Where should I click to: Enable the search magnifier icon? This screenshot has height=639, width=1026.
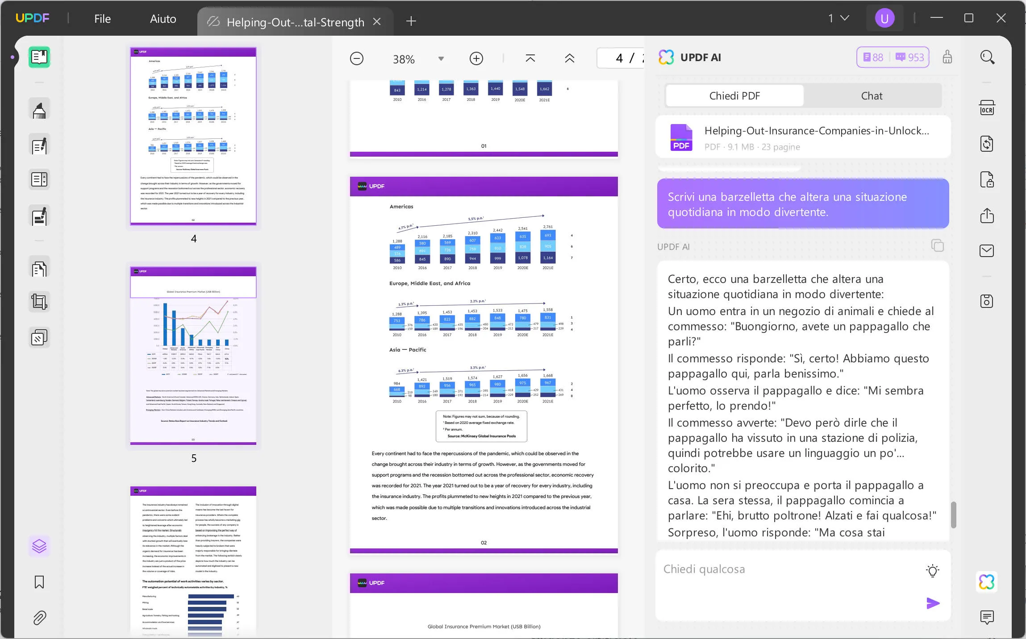click(x=987, y=57)
